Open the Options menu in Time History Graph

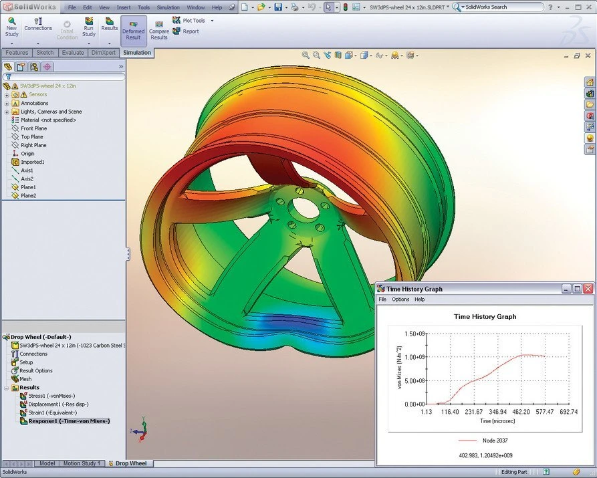400,300
